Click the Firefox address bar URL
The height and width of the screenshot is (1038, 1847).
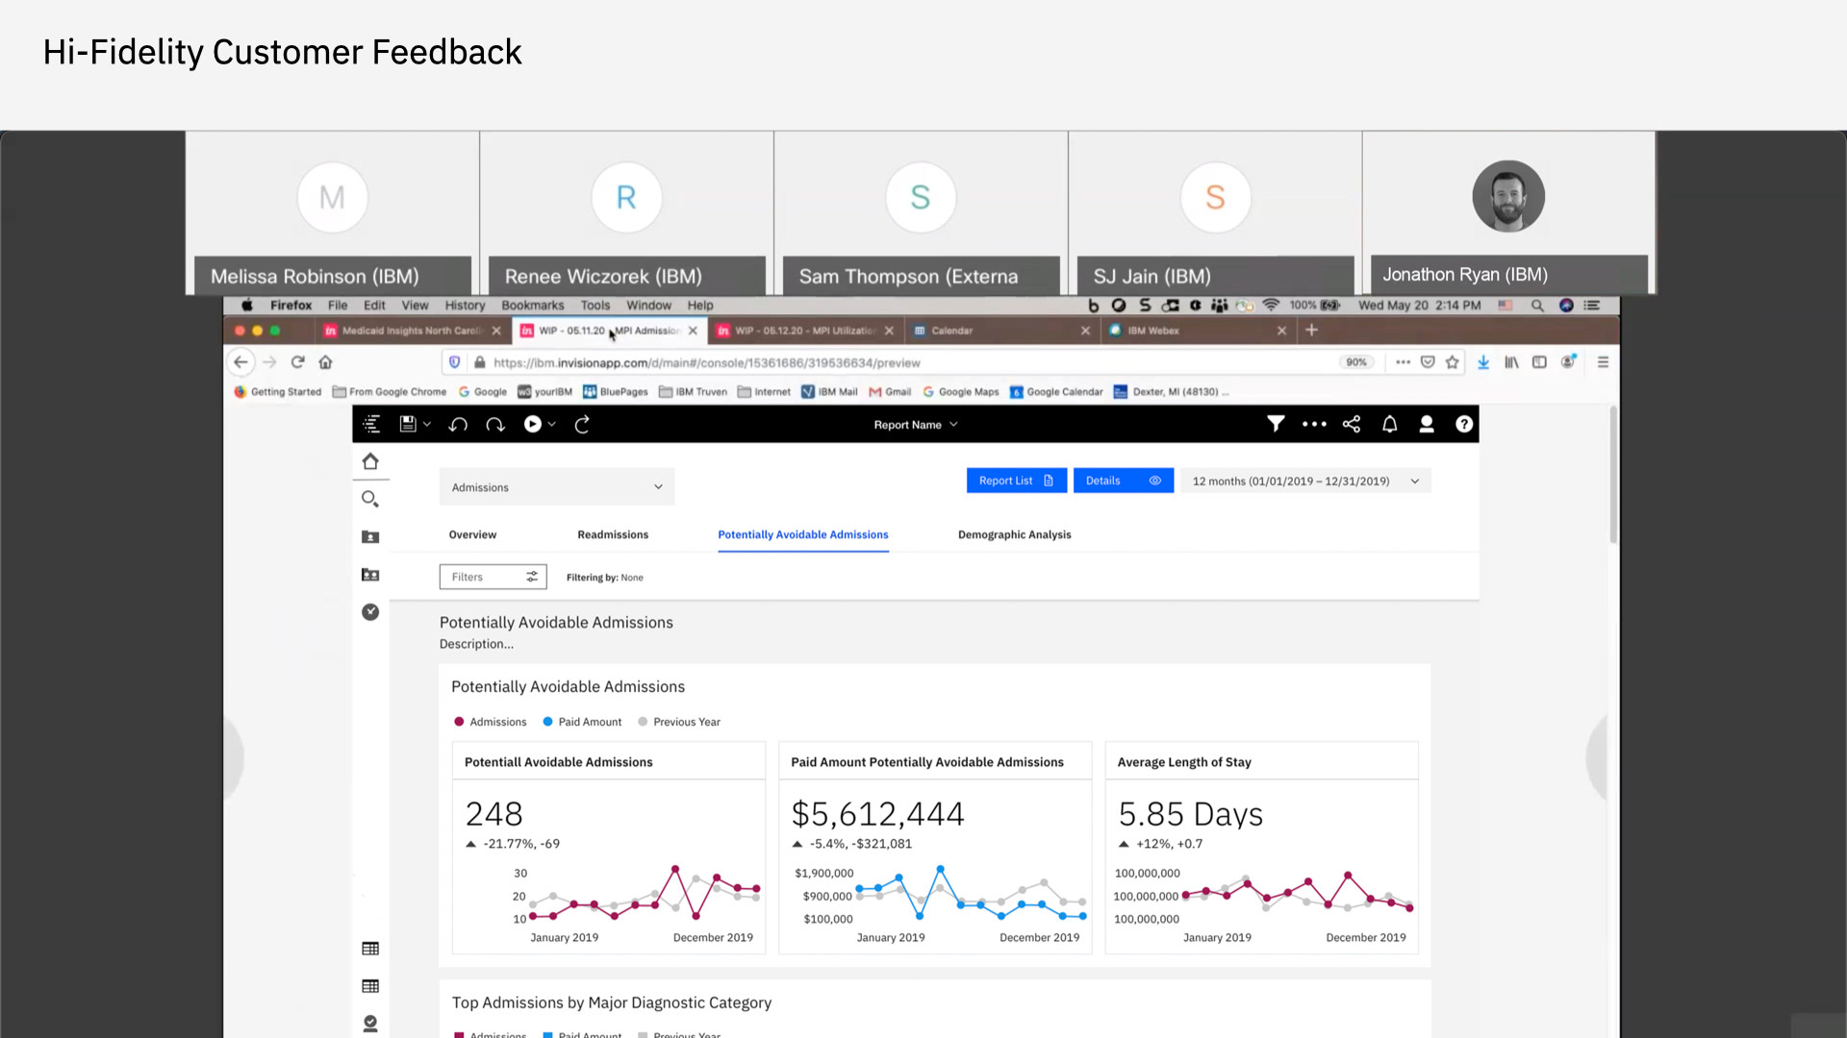pos(706,362)
